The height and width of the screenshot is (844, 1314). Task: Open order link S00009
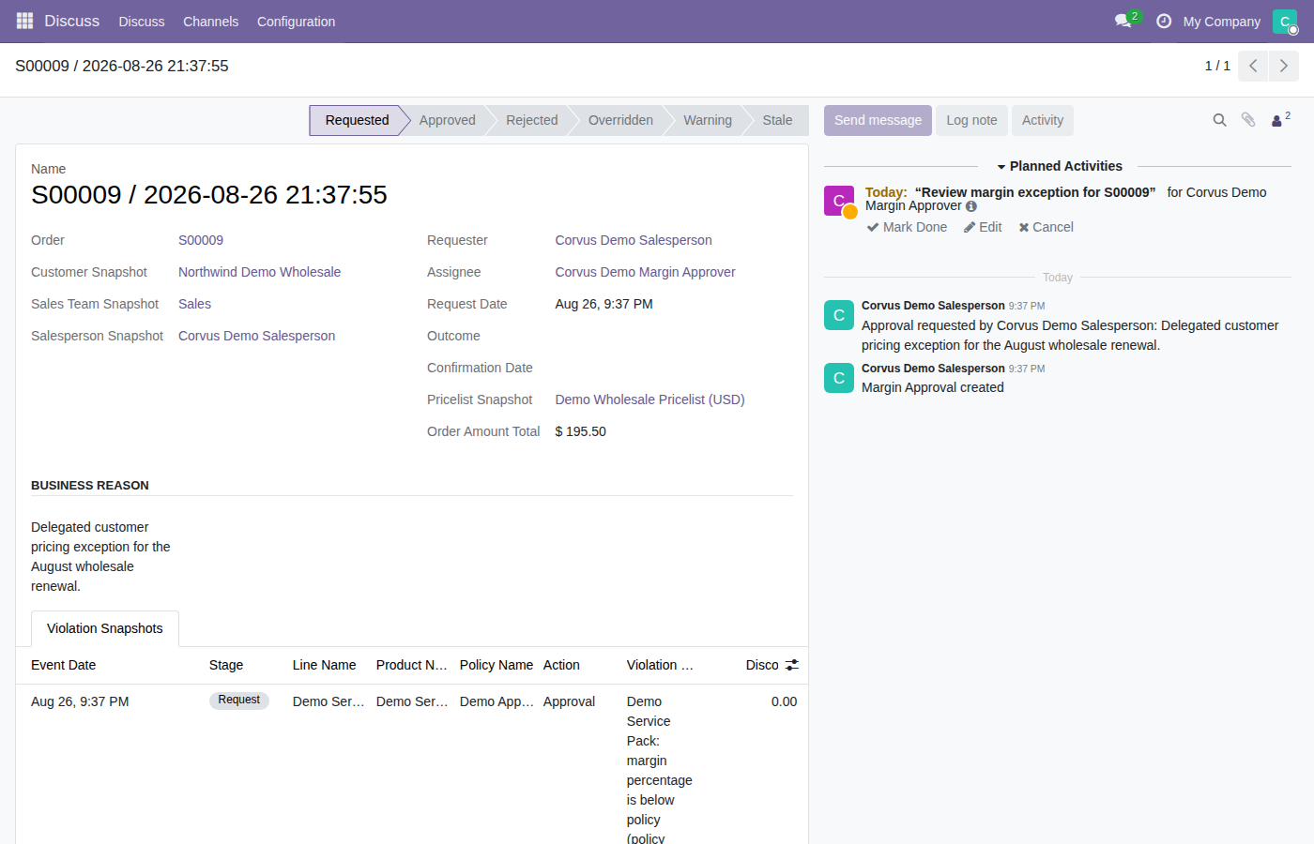(x=201, y=240)
